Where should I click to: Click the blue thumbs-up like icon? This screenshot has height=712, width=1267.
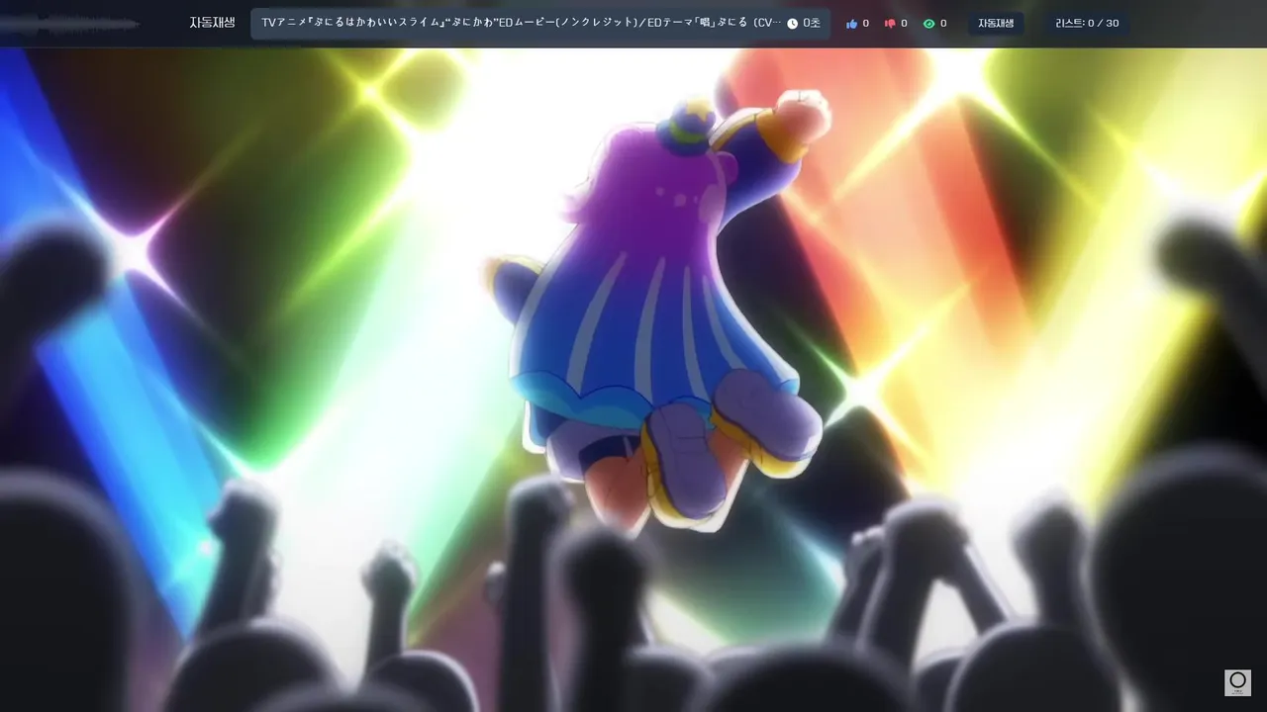pyautogui.click(x=851, y=24)
